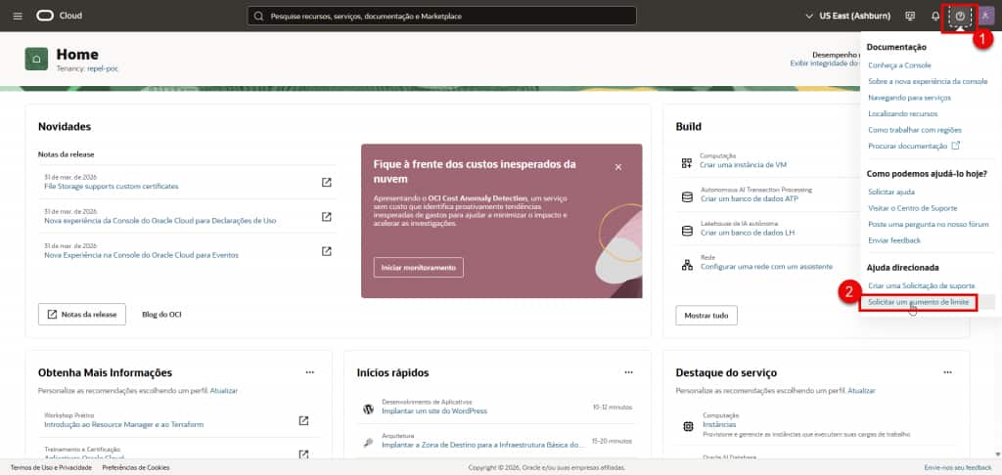Open Termos de Uso e Privacidade

click(x=51, y=467)
